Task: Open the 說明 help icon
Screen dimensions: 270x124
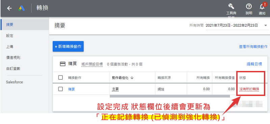Action: [x=249, y=6]
